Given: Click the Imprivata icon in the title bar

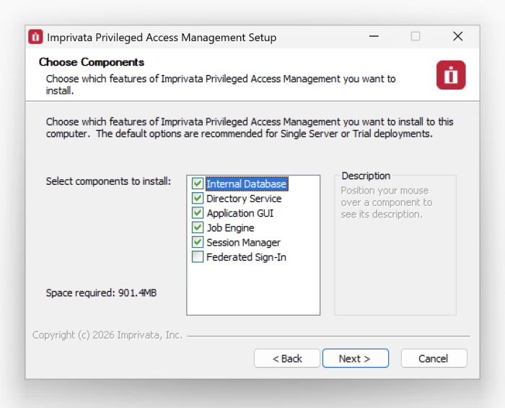Looking at the screenshot, I should click(35, 37).
